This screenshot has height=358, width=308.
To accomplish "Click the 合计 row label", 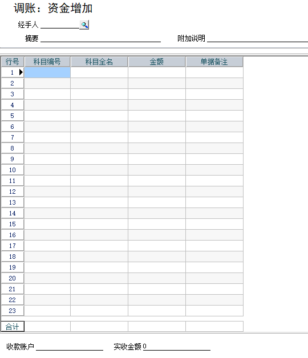I will pyautogui.click(x=13, y=327).
